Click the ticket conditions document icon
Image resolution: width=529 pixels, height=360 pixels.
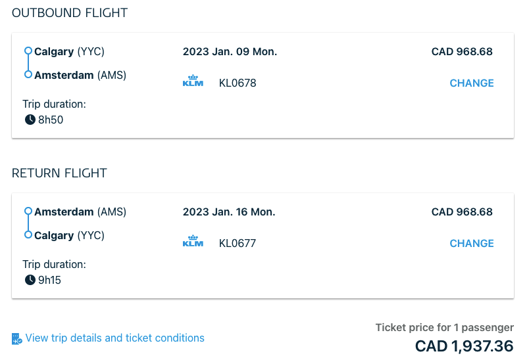pos(16,339)
